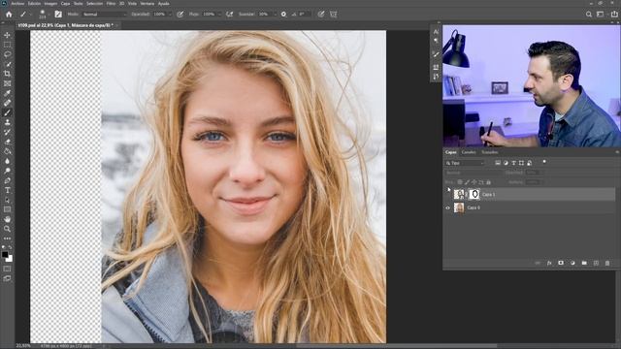The width and height of the screenshot is (621, 349).
Task: Toggle Quick Mask mode button
Action: tap(7, 269)
